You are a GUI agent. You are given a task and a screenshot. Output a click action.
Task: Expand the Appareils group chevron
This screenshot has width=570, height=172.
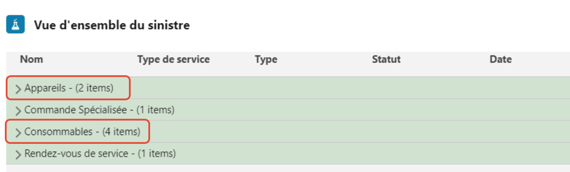[x=18, y=89]
